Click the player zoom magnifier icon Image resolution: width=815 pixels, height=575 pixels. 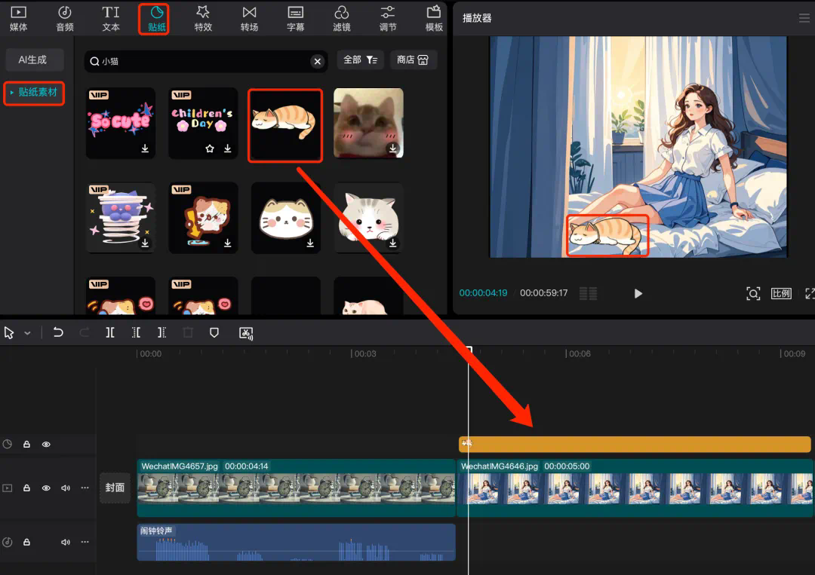click(x=752, y=293)
